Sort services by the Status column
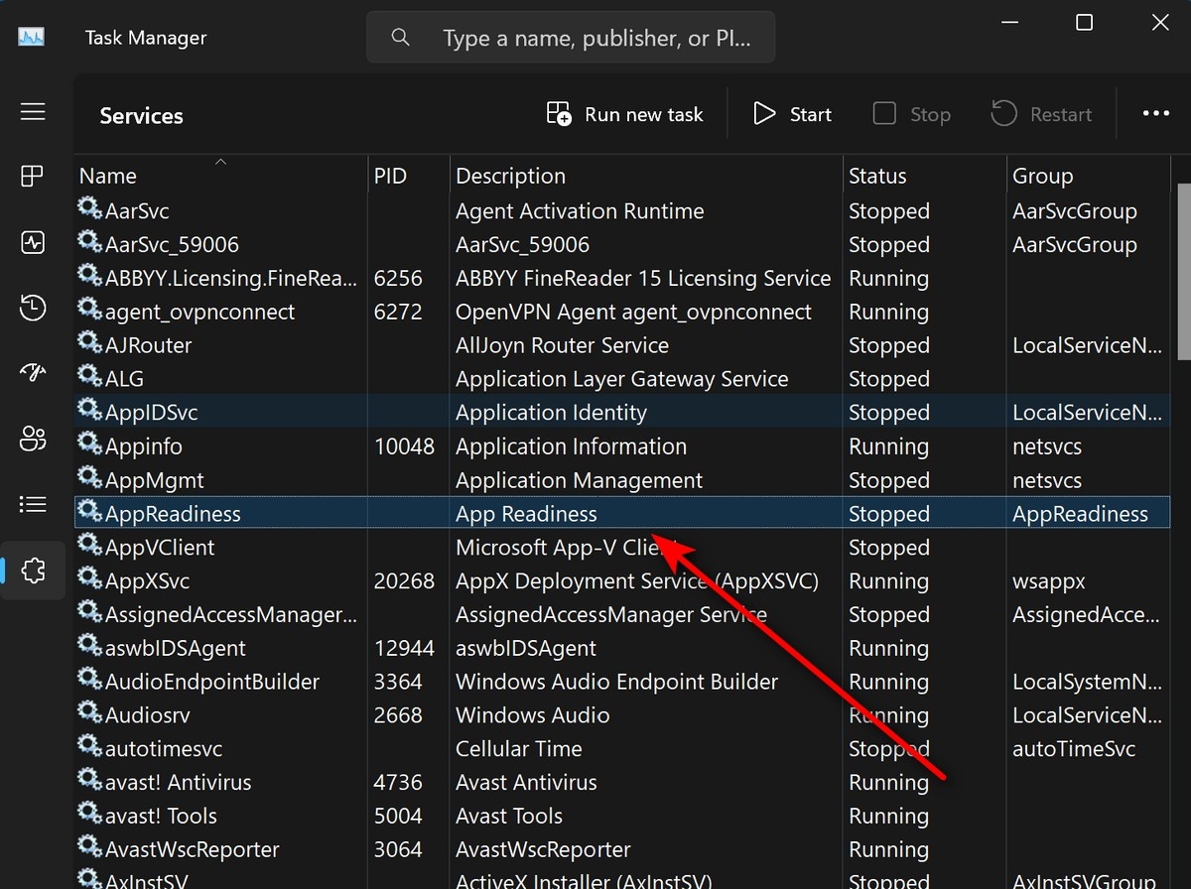 [877, 177]
